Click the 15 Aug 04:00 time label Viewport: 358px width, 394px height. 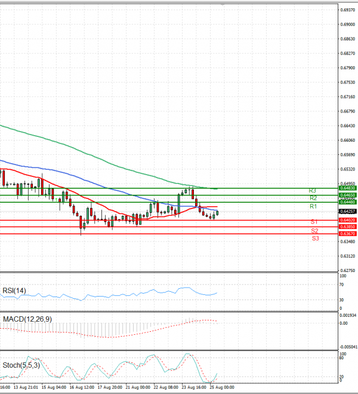[x=54, y=387]
